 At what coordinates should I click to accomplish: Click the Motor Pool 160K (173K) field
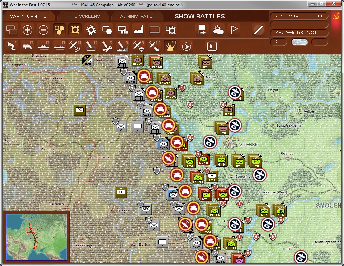click(x=299, y=32)
